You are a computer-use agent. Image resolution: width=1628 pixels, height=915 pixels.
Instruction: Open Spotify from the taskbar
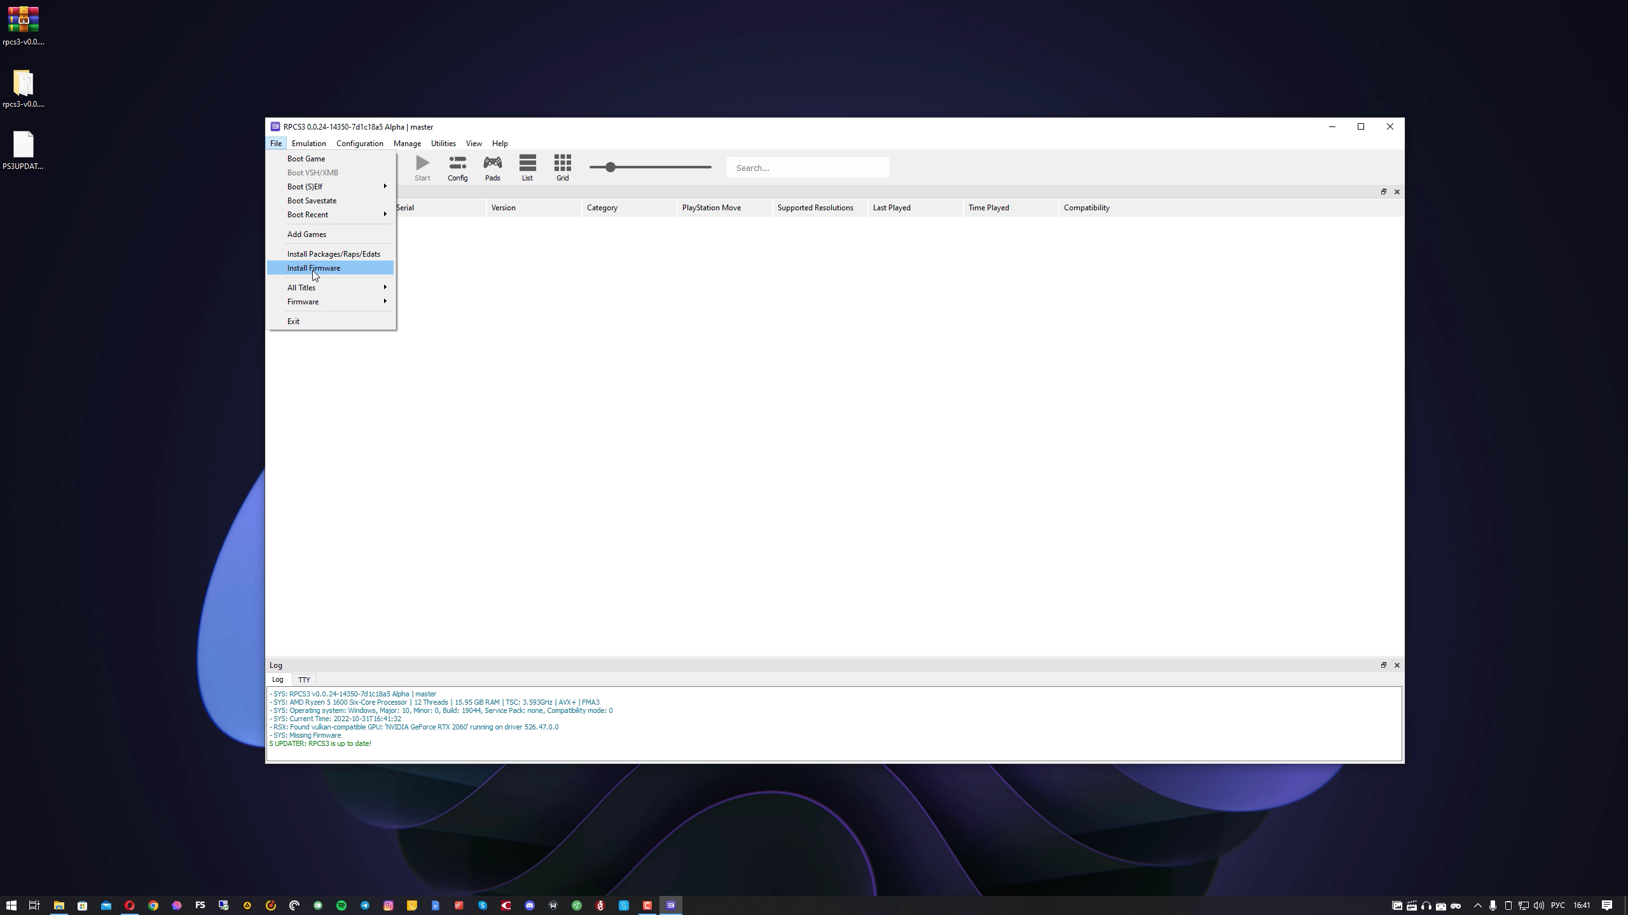(341, 905)
